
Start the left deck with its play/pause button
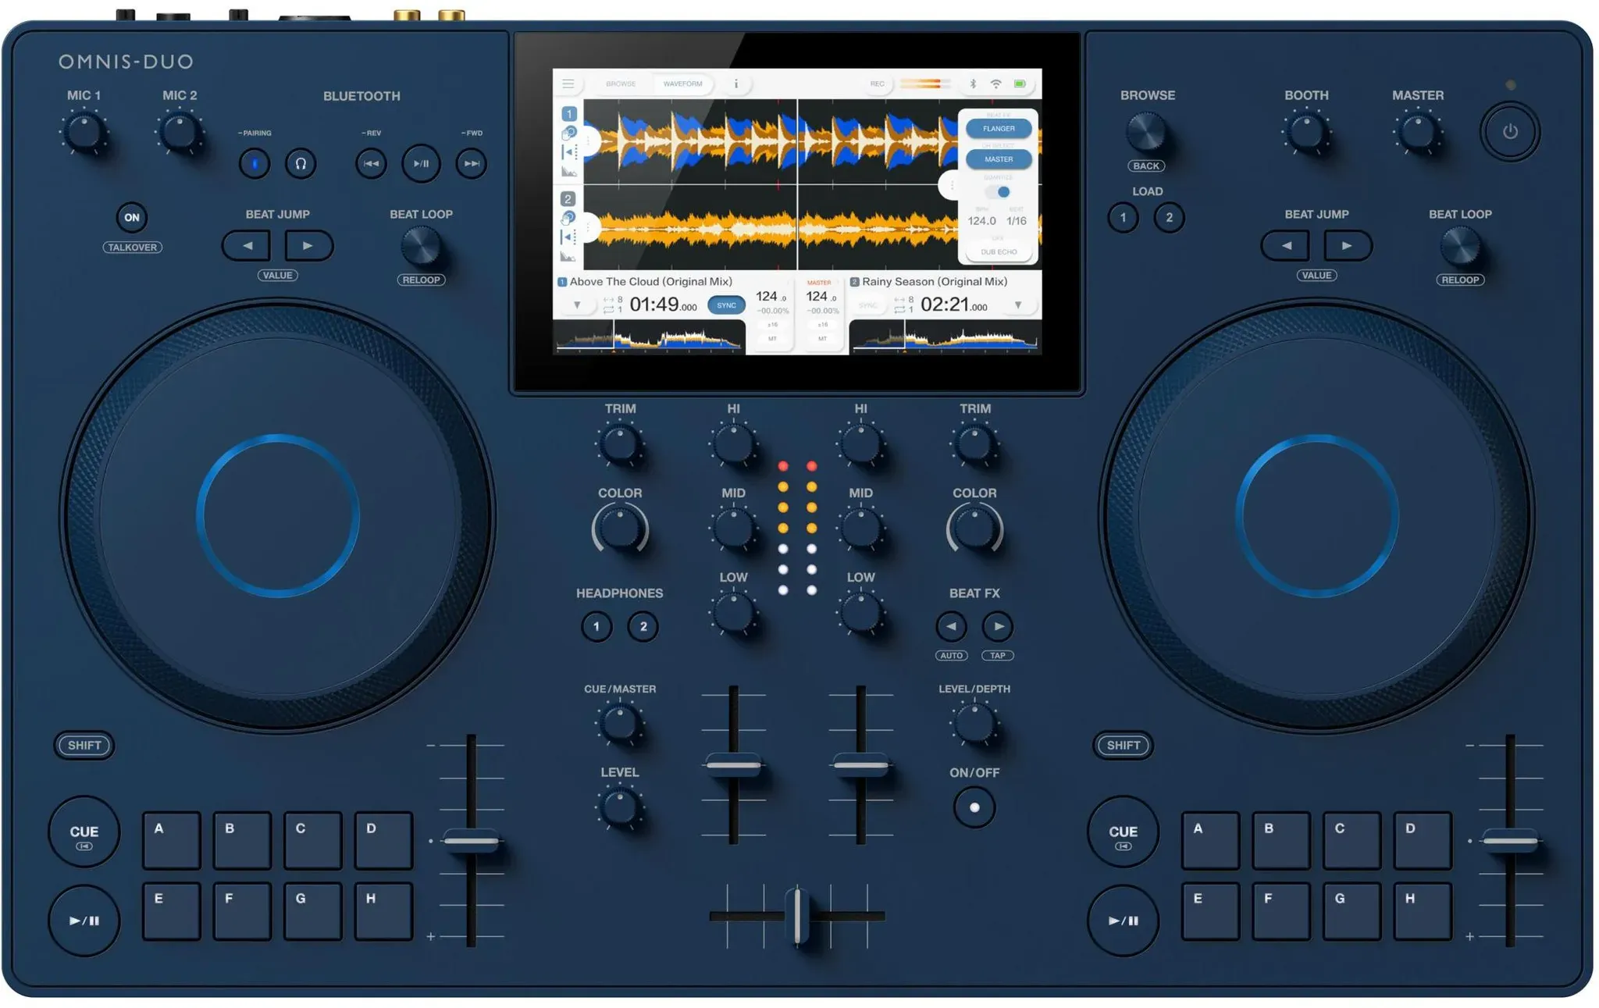pyautogui.click(x=84, y=921)
